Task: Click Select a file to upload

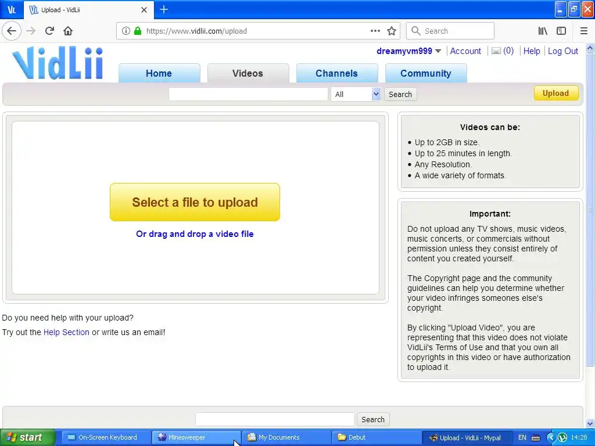Action: point(195,202)
